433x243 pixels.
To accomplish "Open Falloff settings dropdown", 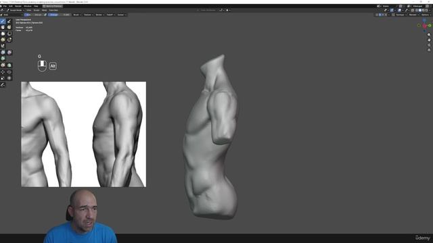I will 111,15.
